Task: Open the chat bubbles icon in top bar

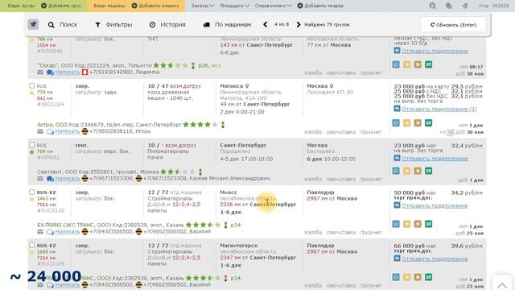Action: coord(448,6)
